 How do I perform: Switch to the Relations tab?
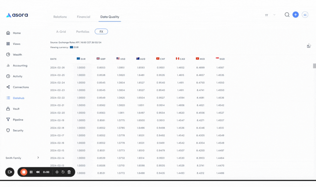(60, 17)
